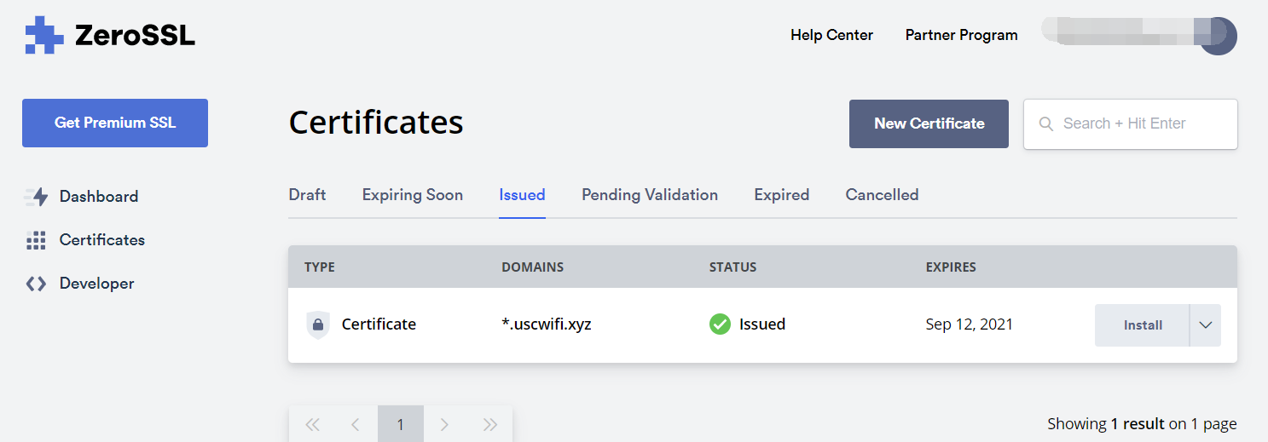The width and height of the screenshot is (1268, 442).
Task: Click the green Issued checkmark icon
Action: (720, 324)
